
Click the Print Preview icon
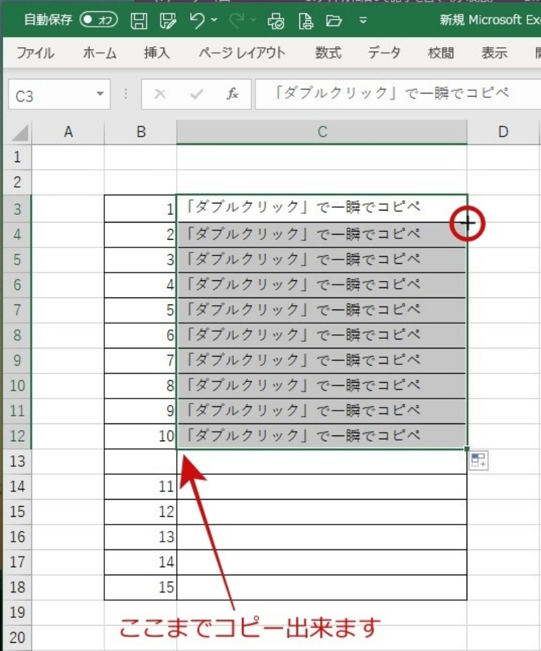click(x=276, y=20)
